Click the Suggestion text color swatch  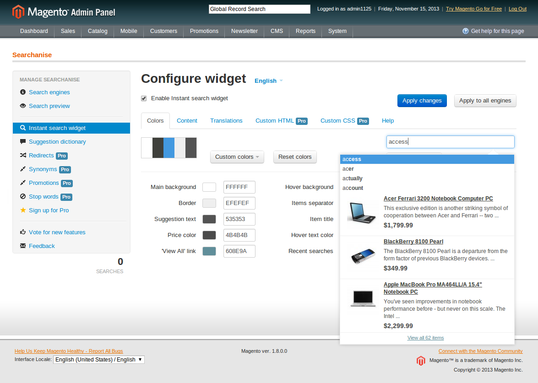[x=209, y=219]
